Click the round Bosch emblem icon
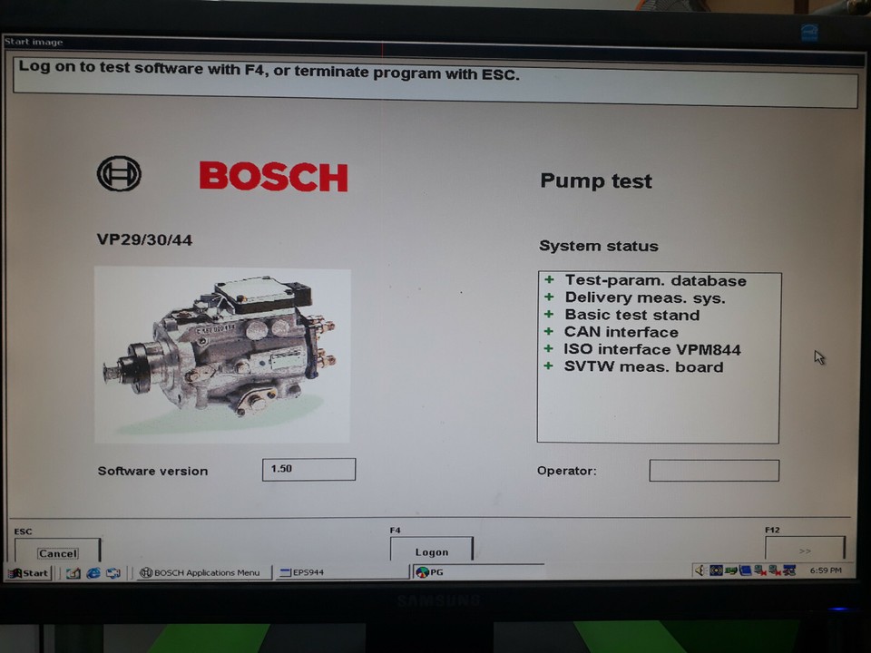The height and width of the screenshot is (653, 871). pos(121,174)
